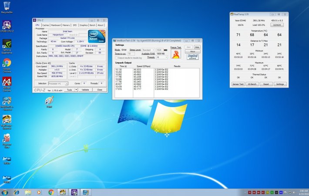Open the Recycle Bin desktop icon
Viewport: 309px width, 196px height.
point(7,7)
